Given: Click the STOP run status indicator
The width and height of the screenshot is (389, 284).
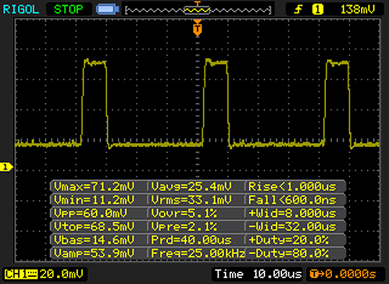Looking at the screenshot, I should pyautogui.click(x=69, y=10).
